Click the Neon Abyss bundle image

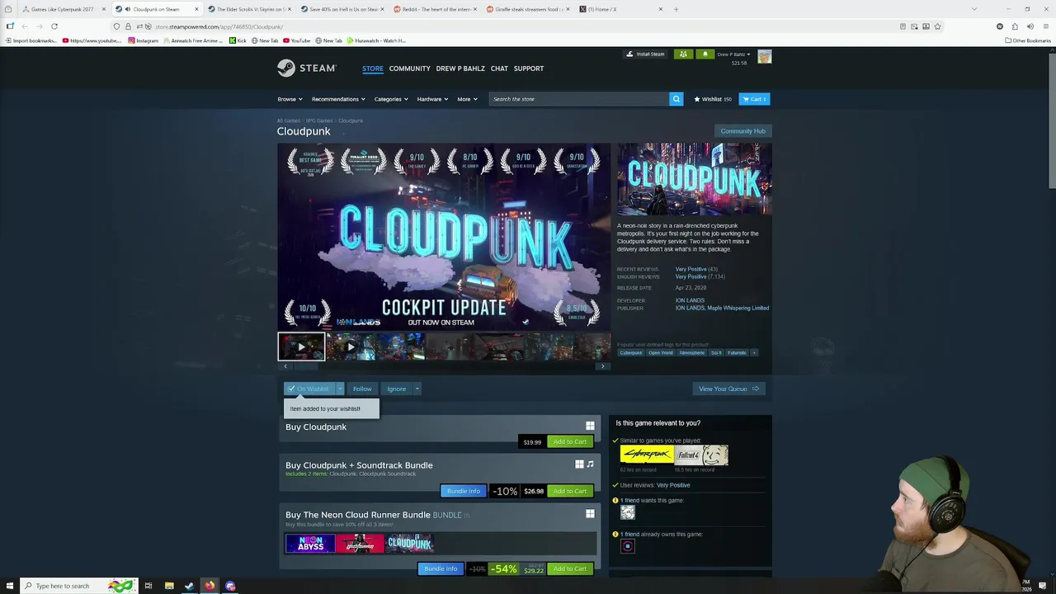coord(310,543)
